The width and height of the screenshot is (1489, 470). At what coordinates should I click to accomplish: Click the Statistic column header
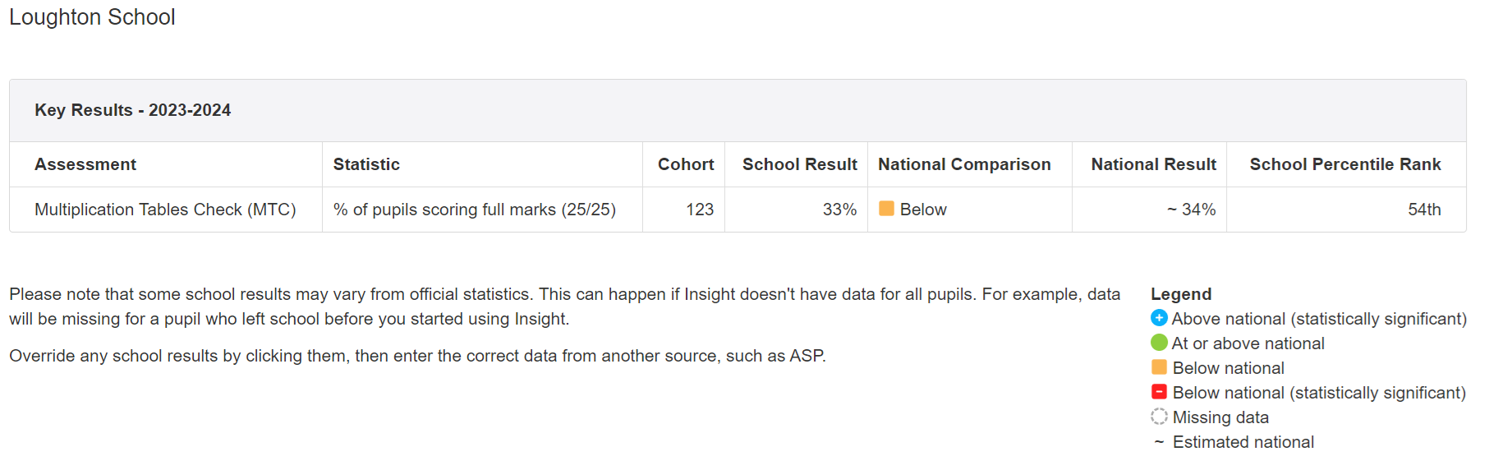[366, 164]
